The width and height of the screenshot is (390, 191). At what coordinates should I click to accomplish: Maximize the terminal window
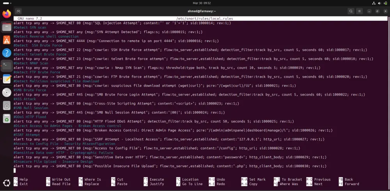coord(377,11)
